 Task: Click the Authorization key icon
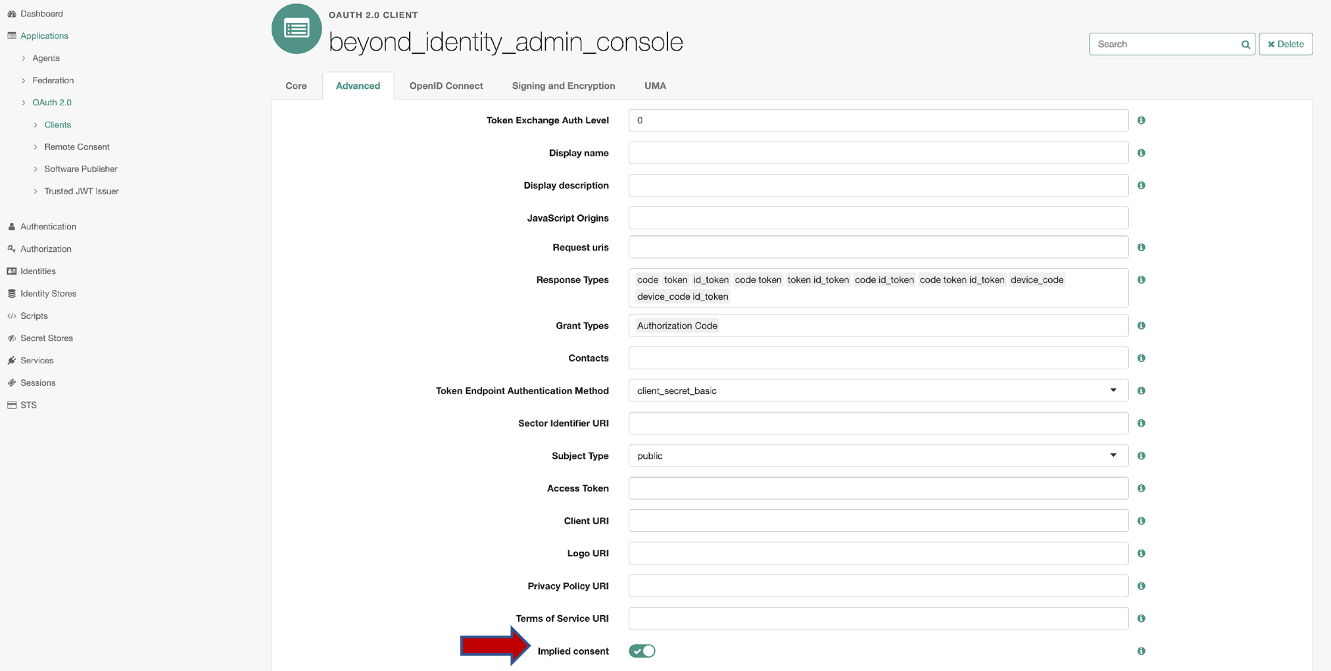point(11,249)
